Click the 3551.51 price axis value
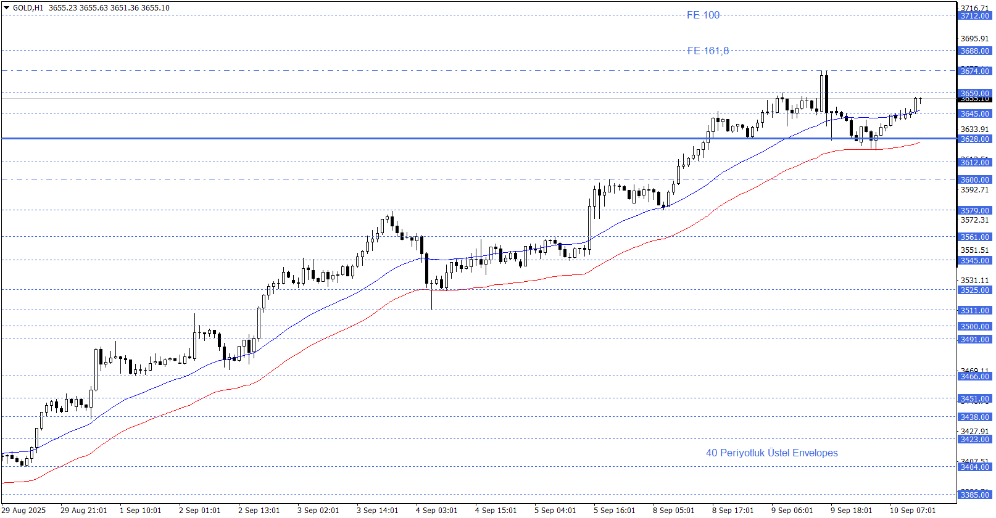This screenshot has width=996, height=518. point(974,250)
